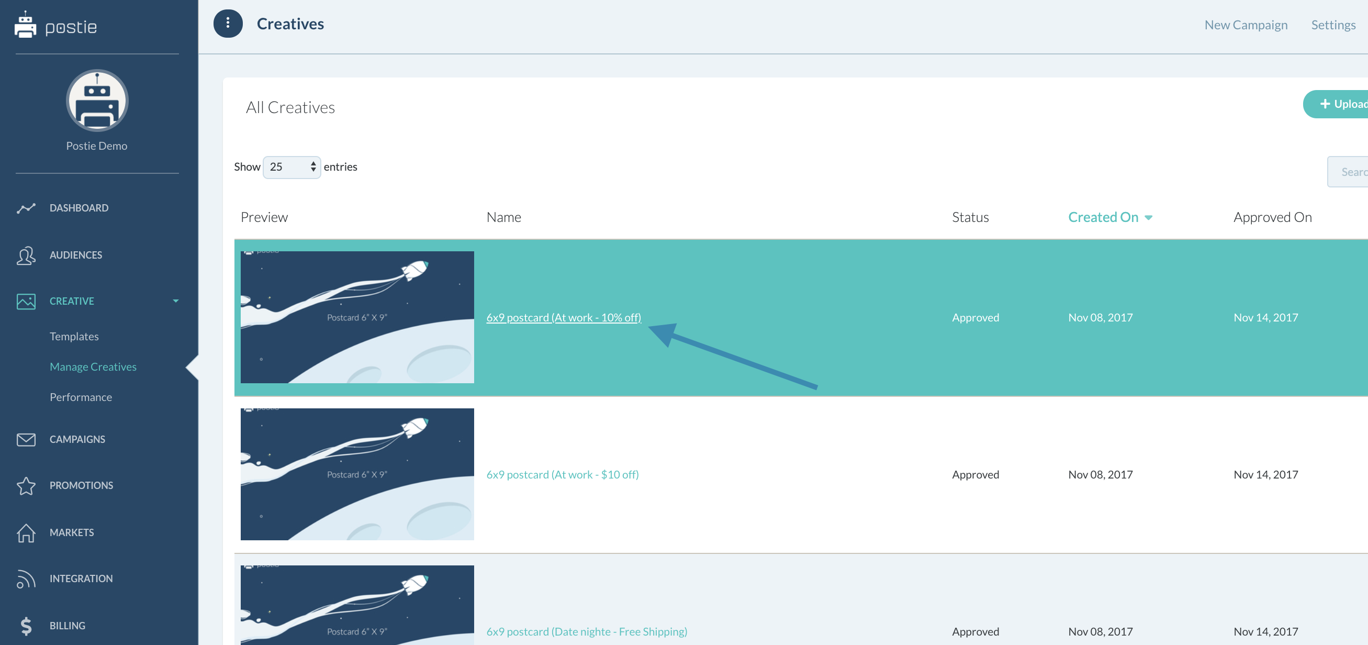1368x645 pixels.
Task: Click the Promotions star icon
Action: (26, 486)
